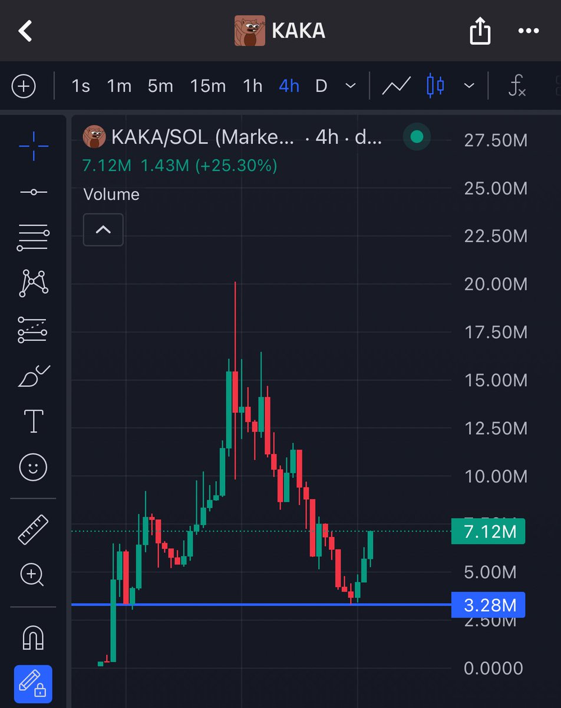Choose the candlestick chart style
Viewport: 561px width, 708px height.
pyautogui.click(x=435, y=86)
